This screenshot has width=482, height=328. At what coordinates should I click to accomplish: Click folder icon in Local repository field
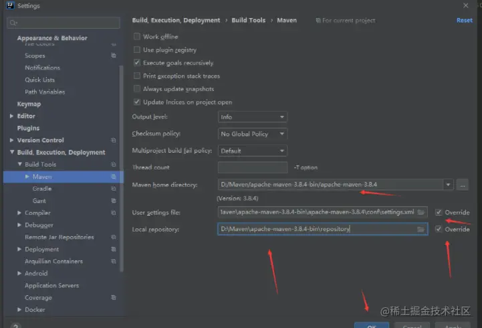coord(420,229)
